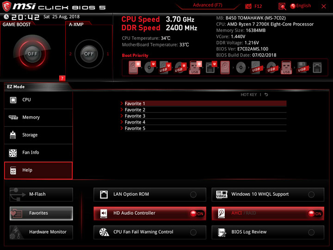
Task: Click the DDR Speed 2400 MHz value
Action: [181, 28]
